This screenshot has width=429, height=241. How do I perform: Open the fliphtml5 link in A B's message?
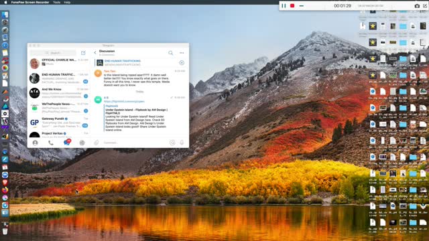124,101
